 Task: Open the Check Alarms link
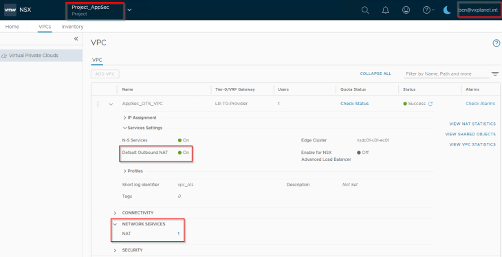[x=480, y=104]
